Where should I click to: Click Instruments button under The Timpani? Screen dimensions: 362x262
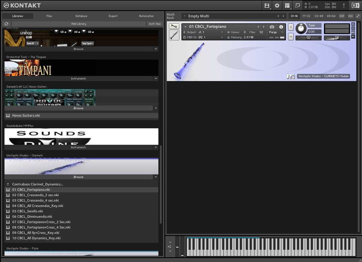click(78, 79)
